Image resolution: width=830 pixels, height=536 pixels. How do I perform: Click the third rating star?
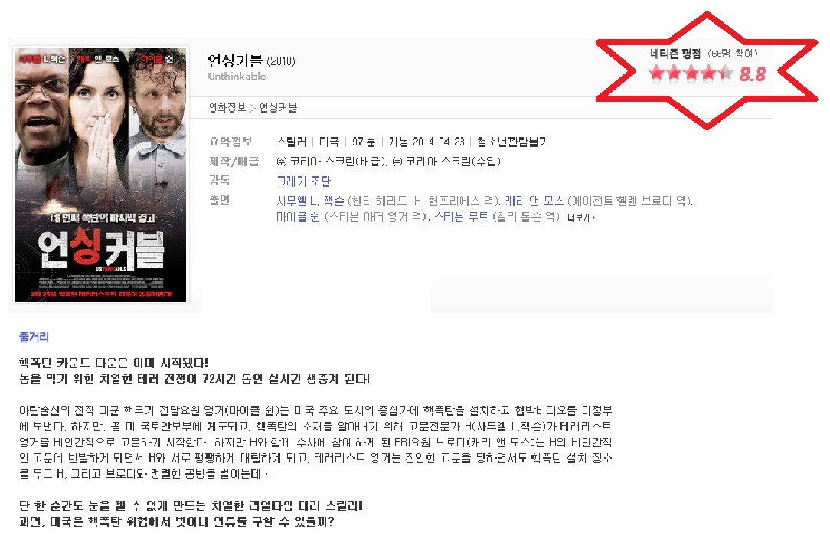point(692,73)
